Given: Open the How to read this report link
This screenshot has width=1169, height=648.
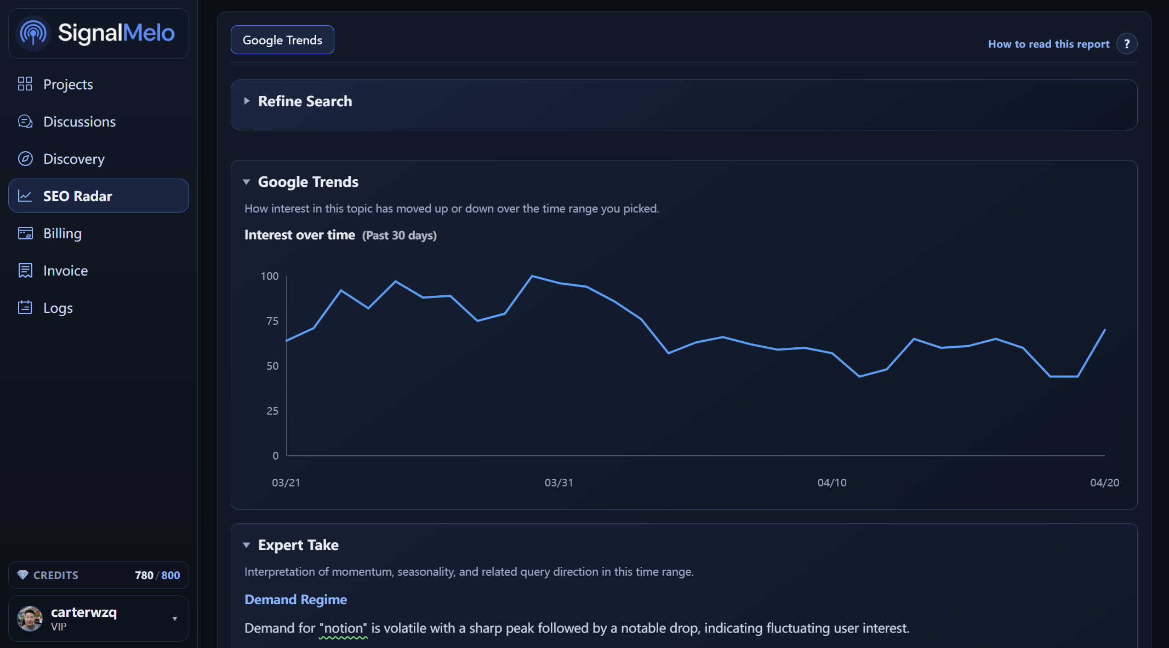Looking at the screenshot, I should (x=1048, y=44).
